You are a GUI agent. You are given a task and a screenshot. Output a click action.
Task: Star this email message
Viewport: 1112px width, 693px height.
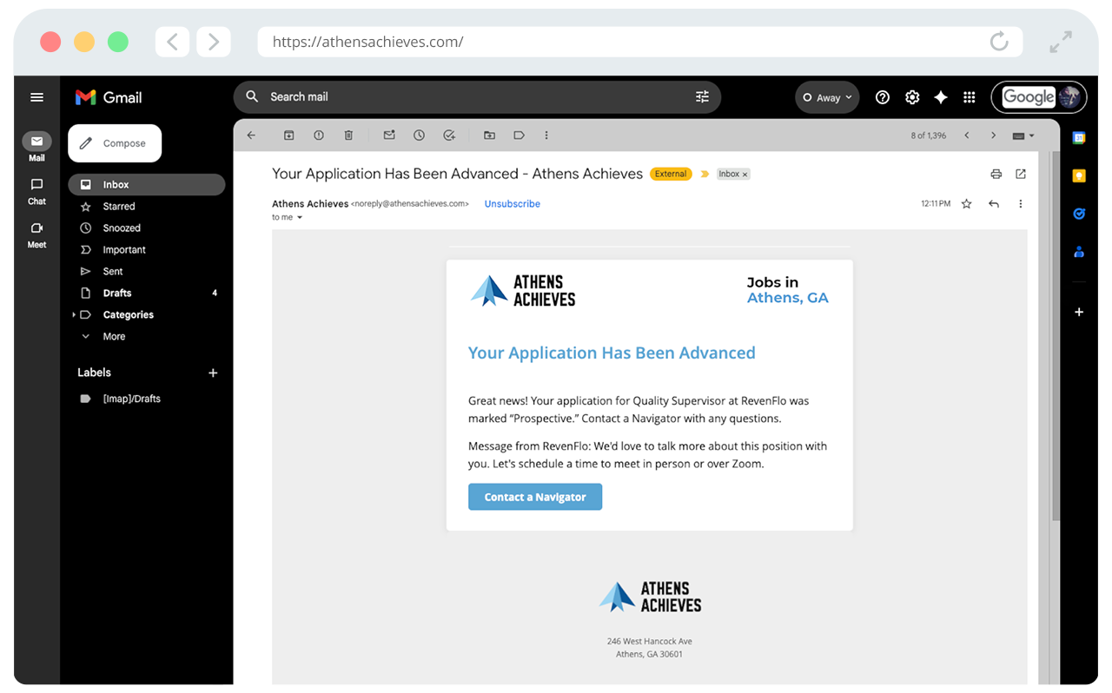pos(966,204)
